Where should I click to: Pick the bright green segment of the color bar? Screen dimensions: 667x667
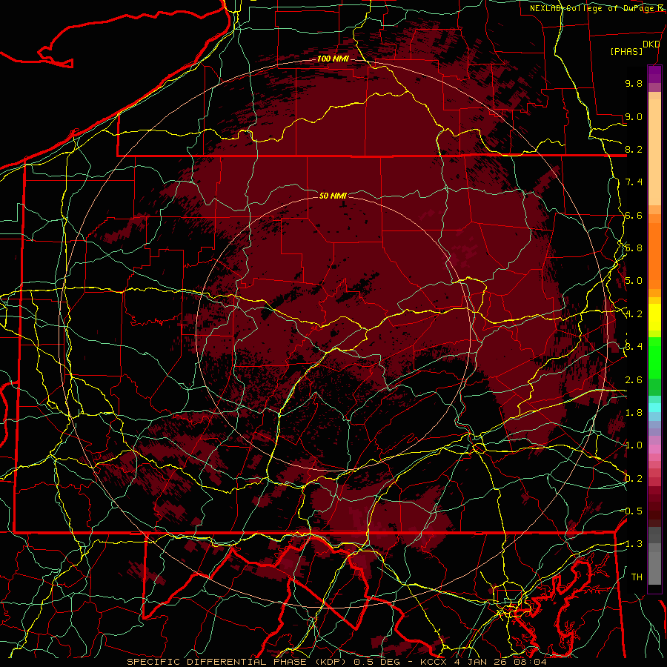click(654, 357)
